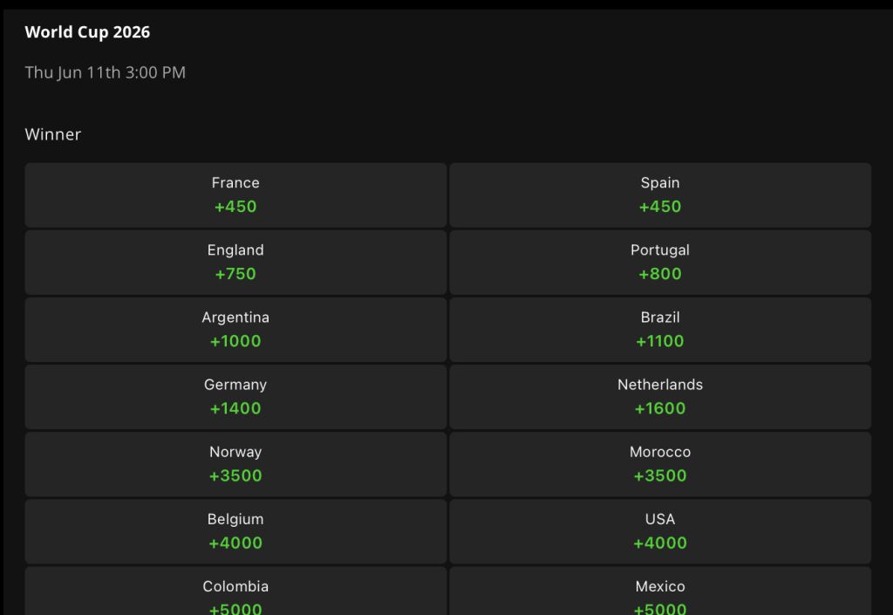Select USA at +4000
This screenshot has width=893, height=615.
[x=660, y=531]
